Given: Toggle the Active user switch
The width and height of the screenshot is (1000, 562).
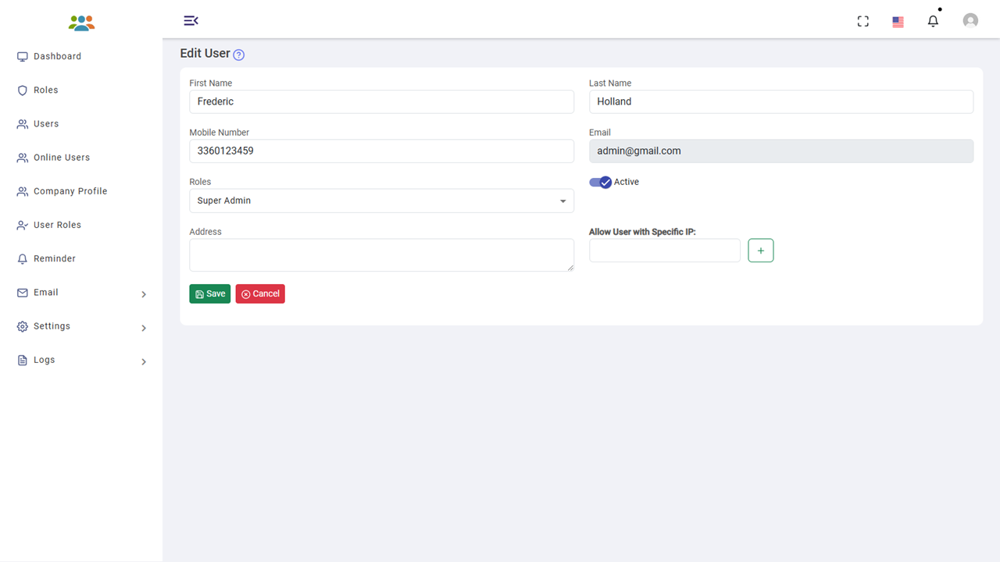Looking at the screenshot, I should coord(600,182).
